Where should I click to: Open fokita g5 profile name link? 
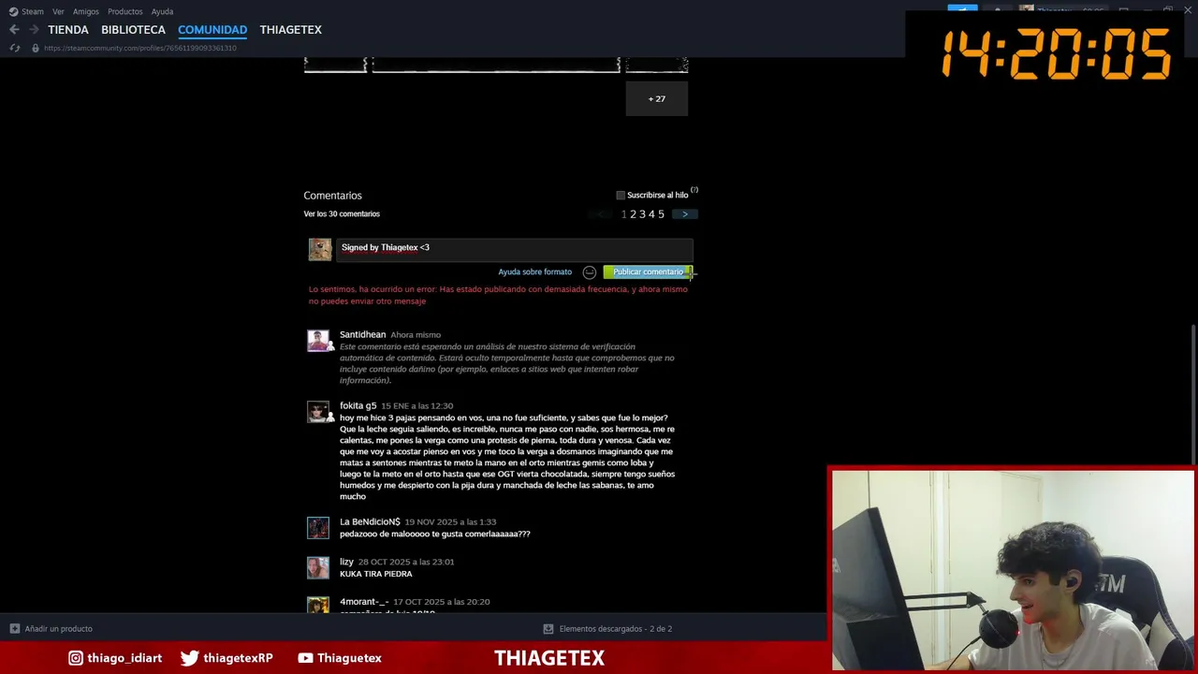tap(358, 406)
